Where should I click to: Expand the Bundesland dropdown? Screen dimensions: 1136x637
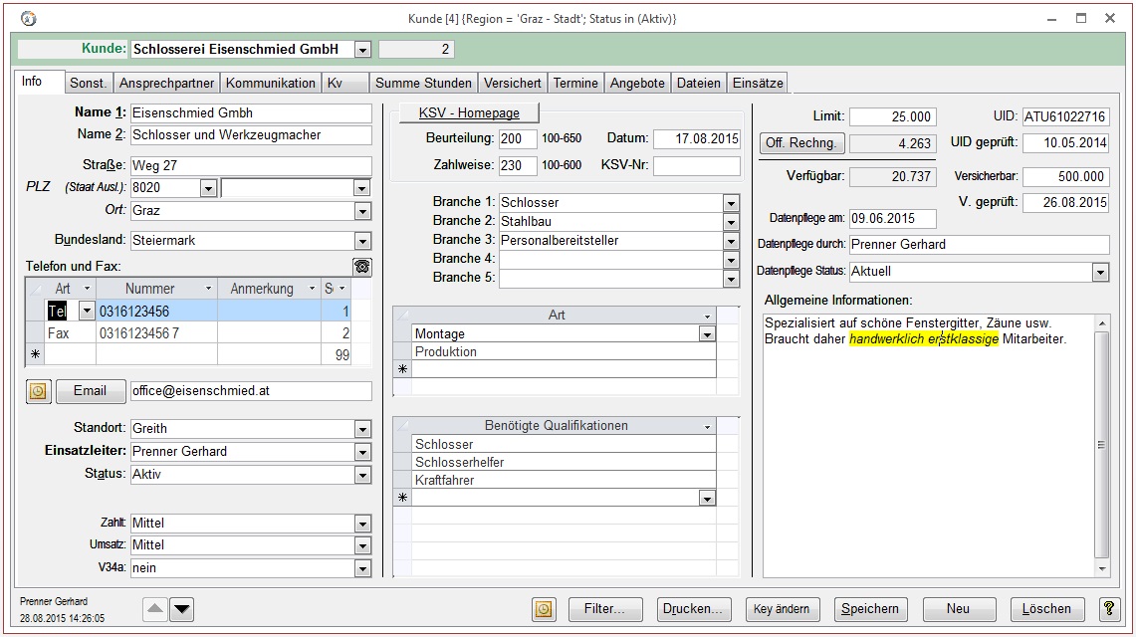362,241
